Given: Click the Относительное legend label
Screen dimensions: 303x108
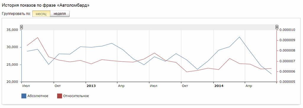Looking at the screenshot, I should 76,96.
